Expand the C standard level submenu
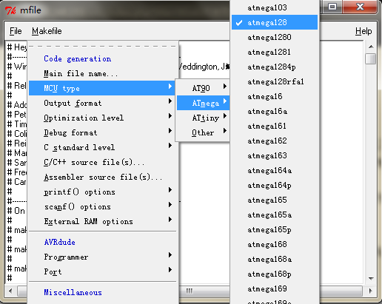Image resolution: width=382 pixels, height=304 pixels. coord(103,147)
